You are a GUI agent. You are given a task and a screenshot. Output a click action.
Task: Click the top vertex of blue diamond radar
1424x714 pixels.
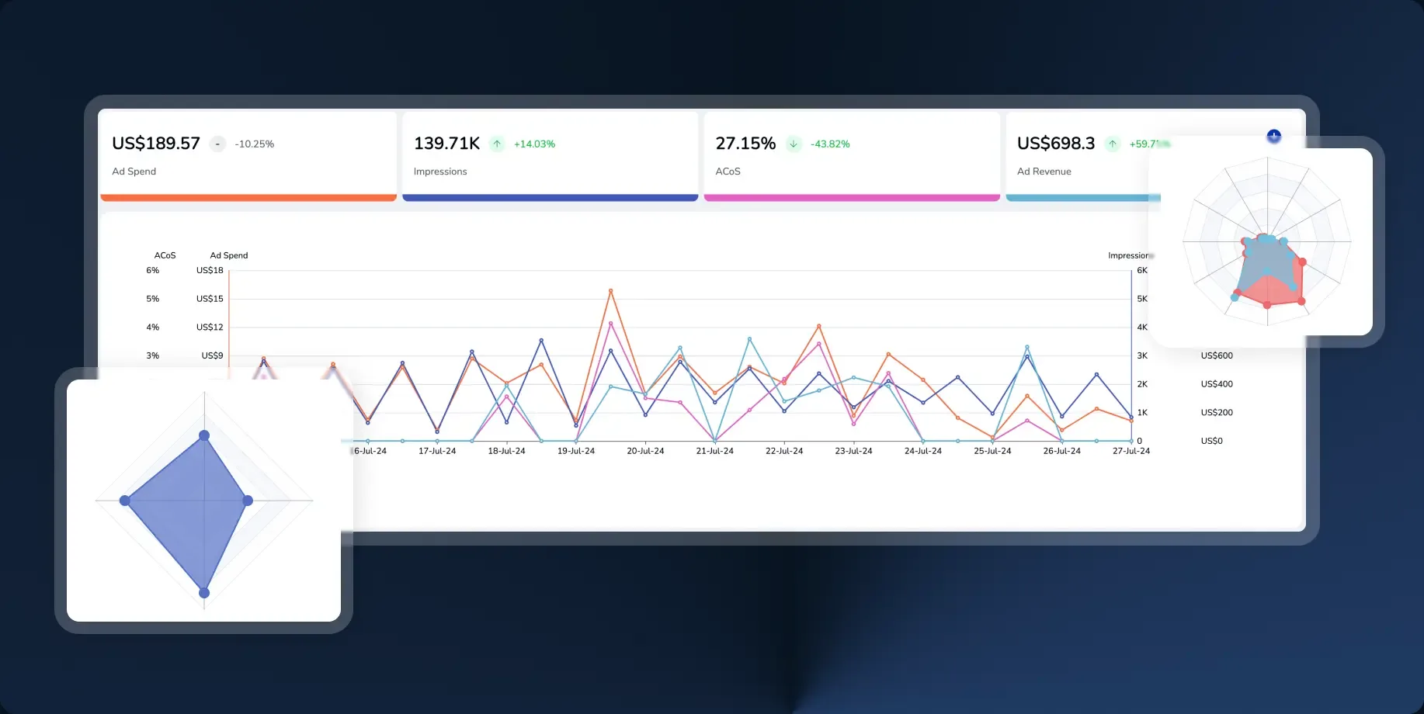pyautogui.click(x=204, y=435)
